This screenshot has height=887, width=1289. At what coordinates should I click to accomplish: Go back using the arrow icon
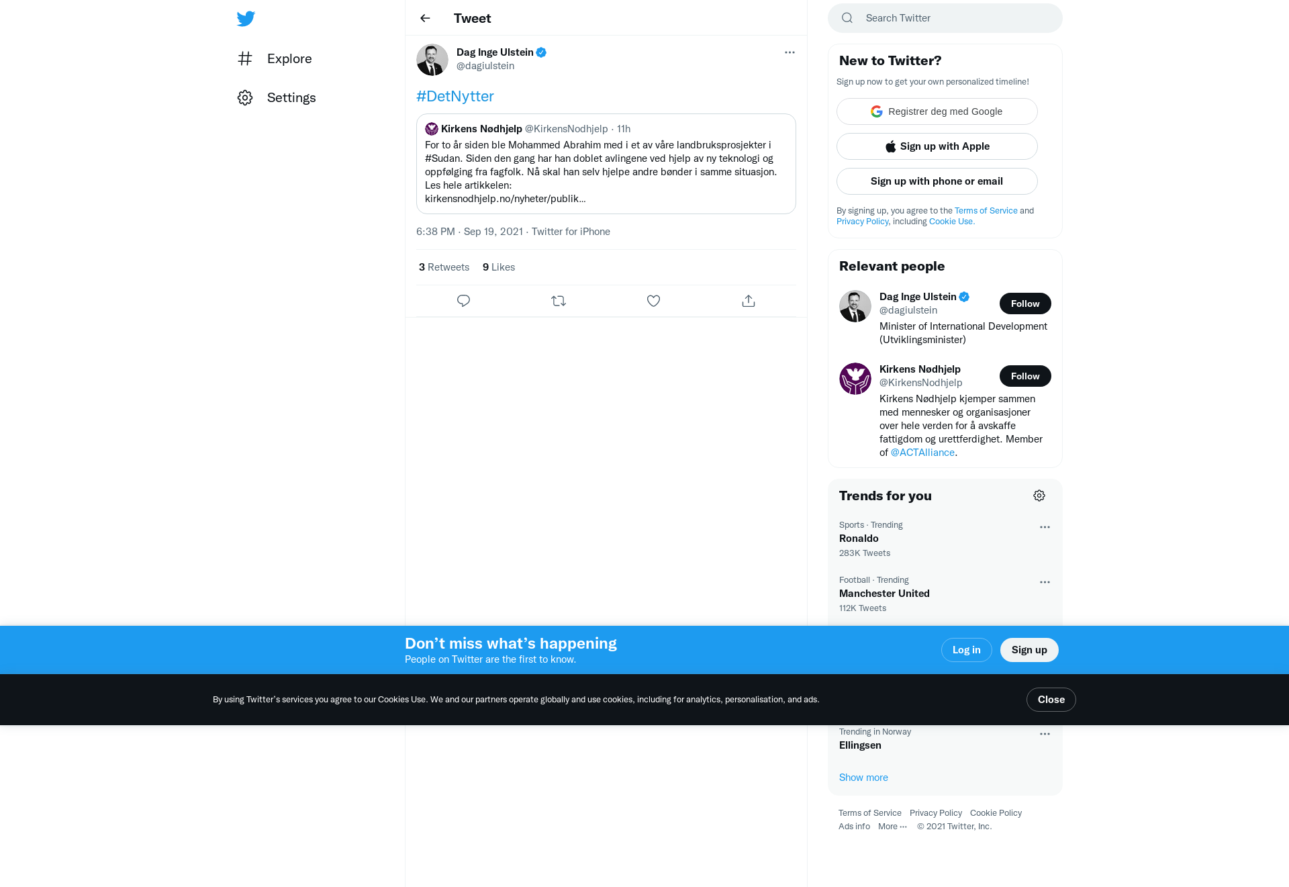tap(425, 18)
